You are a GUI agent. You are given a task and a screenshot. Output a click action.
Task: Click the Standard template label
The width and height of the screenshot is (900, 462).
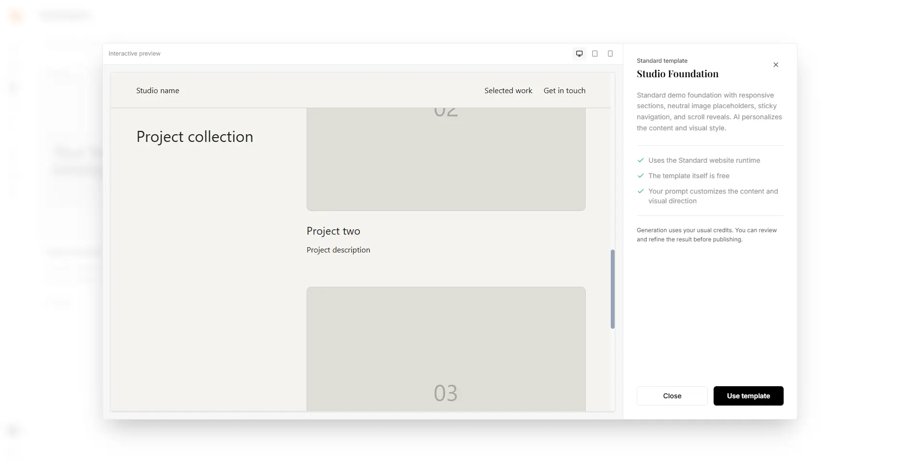[662, 61]
